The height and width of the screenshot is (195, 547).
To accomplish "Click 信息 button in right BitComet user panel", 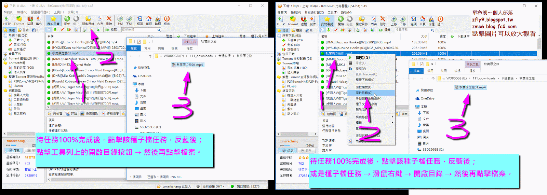I will coord(288,151).
